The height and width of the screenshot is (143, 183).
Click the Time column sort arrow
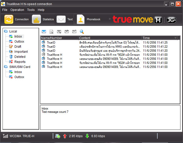pyautogui.click(x=175, y=38)
